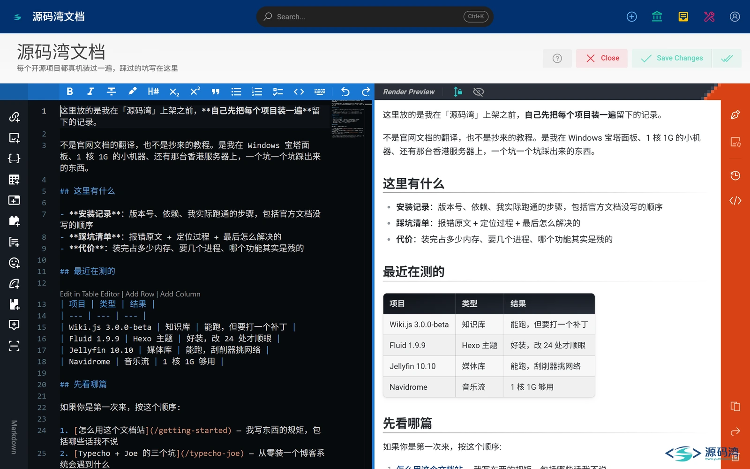This screenshot has width=750, height=469.
Task: Click the Edit in Table Editor link
Action: click(90, 294)
